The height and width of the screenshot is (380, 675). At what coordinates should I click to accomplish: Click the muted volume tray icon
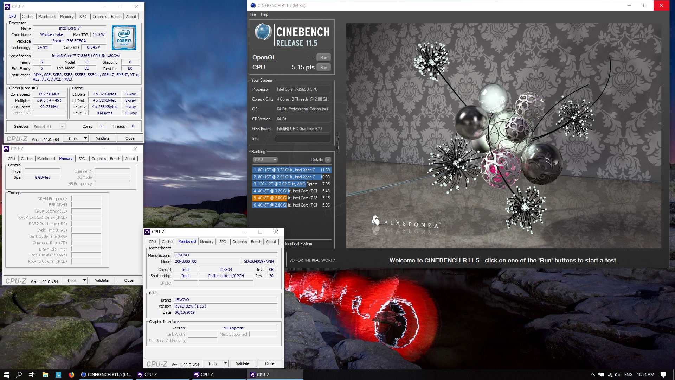(x=618, y=375)
